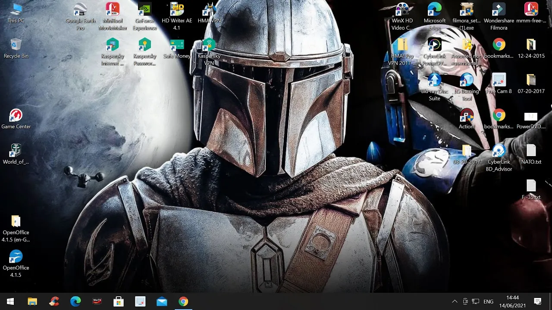Viewport: 552px width, 310px height.
Task: Open network status tray icon
Action: pos(476,301)
